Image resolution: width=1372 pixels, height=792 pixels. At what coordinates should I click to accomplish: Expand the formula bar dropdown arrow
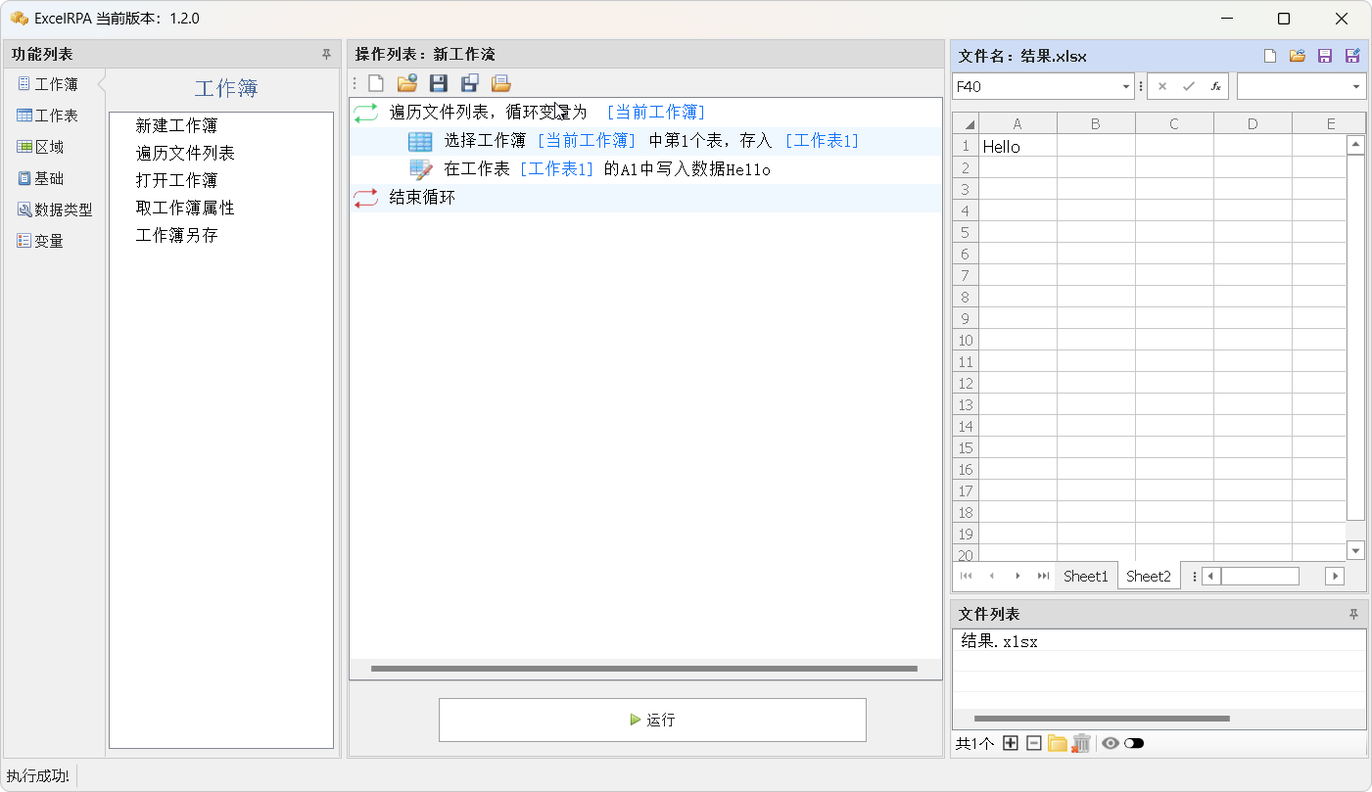pyautogui.click(x=1356, y=86)
